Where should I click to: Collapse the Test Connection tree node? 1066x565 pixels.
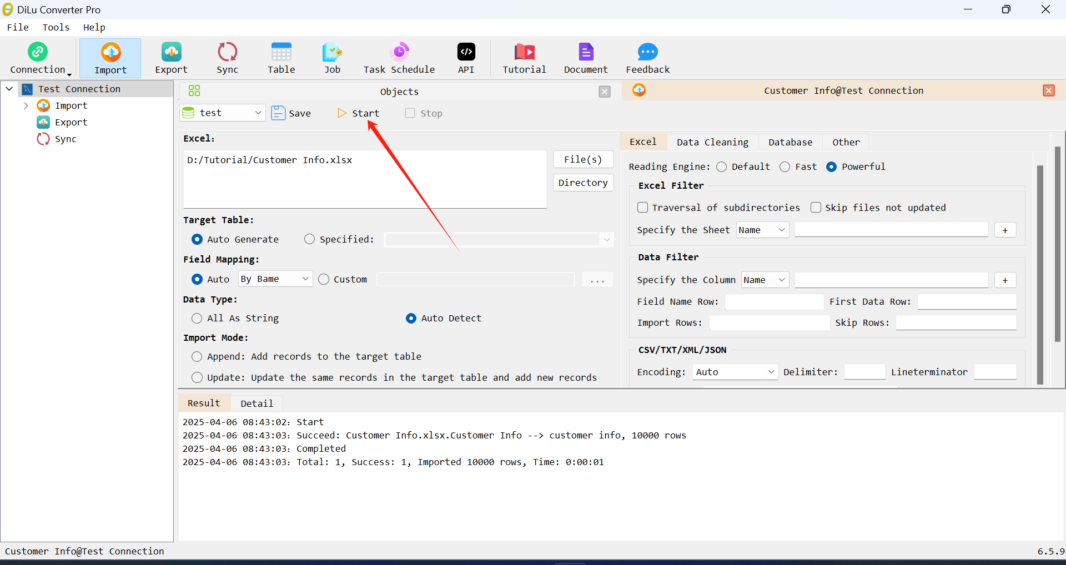coord(9,89)
